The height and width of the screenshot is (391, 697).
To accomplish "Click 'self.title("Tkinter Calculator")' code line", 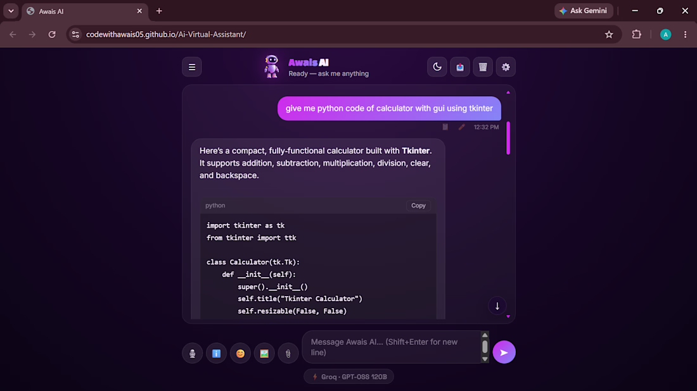I will 300,299.
